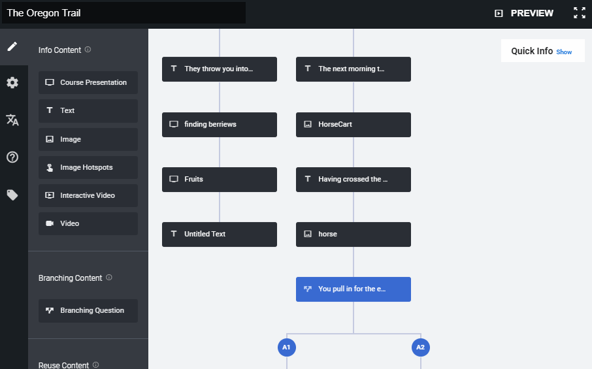592x369 pixels.
Task: Open the metadata tag tab icon
Action: point(12,195)
